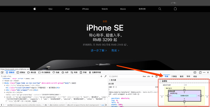The width and height of the screenshot is (210, 107).
Task: Expand the div display:none node
Action: click(5, 85)
